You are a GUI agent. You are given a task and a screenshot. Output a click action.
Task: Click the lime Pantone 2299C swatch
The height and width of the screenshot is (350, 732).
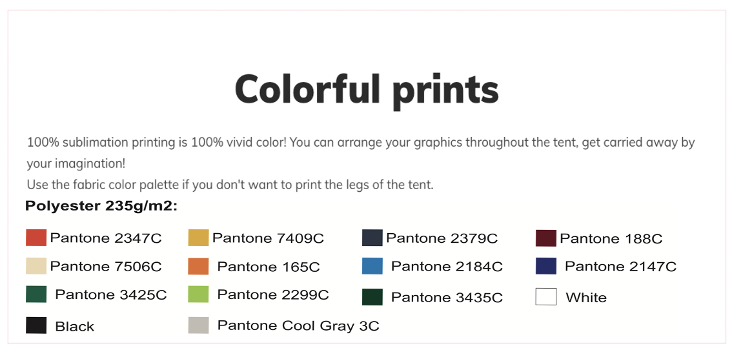tap(198, 294)
